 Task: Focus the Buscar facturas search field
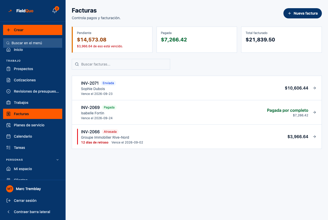[121, 64]
